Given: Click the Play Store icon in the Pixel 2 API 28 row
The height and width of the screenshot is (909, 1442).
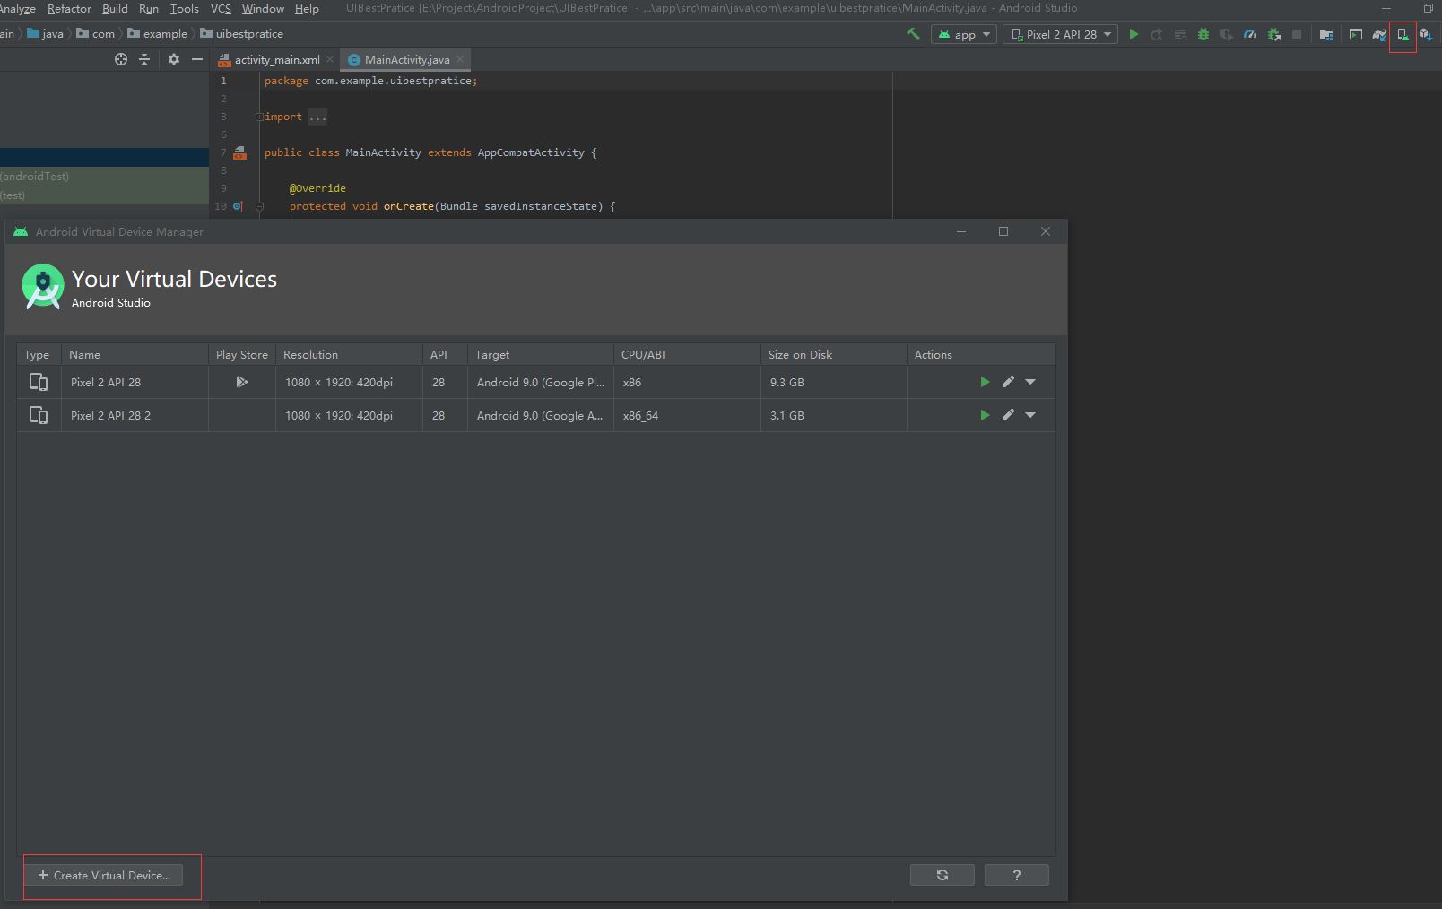Looking at the screenshot, I should [x=242, y=382].
